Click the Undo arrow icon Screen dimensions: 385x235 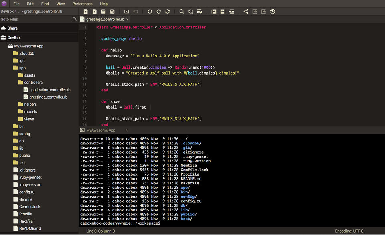point(150,12)
